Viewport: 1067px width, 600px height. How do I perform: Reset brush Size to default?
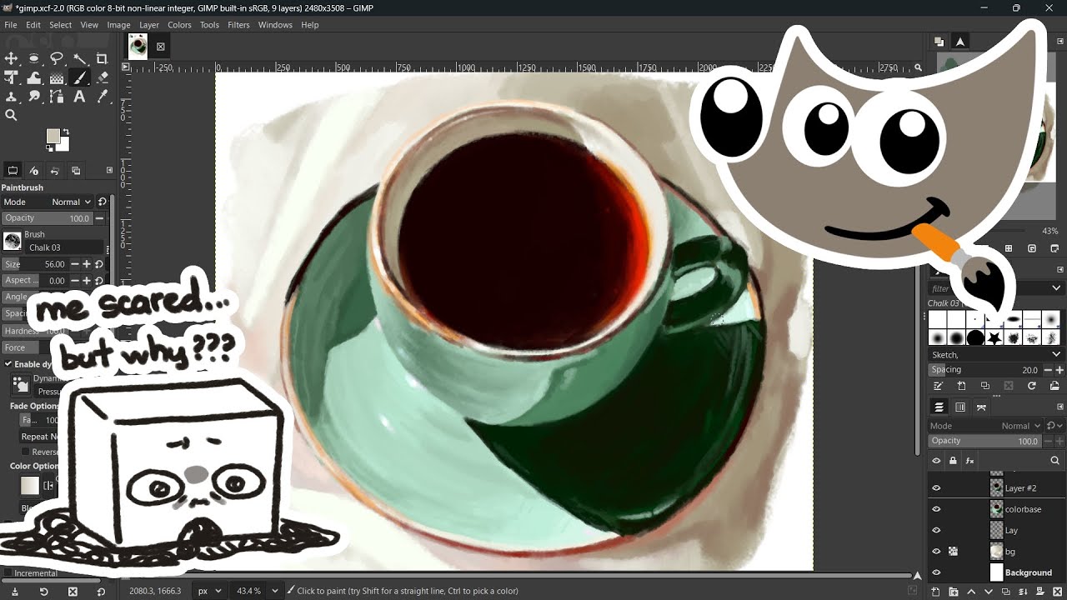click(98, 264)
